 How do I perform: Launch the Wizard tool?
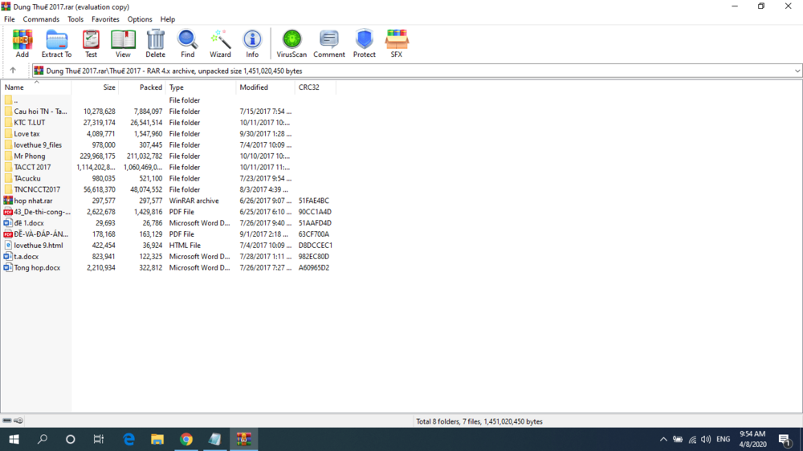click(x=220, y=43)
